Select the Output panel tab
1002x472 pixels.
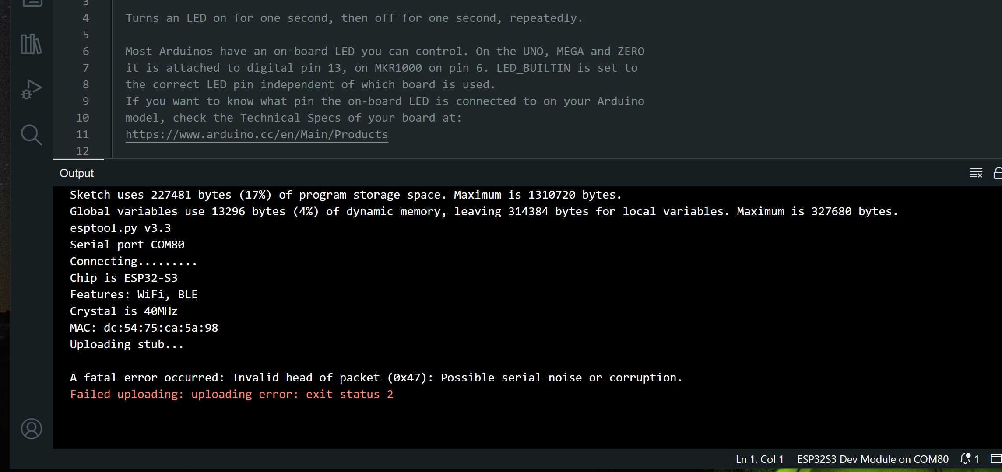coord(77,173)
